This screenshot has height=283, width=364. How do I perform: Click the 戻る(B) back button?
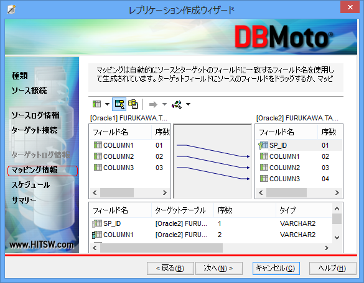coord(170,268)
